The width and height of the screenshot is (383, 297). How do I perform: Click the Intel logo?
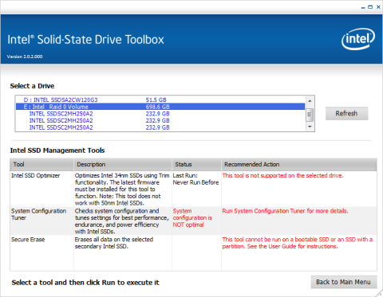coord(358,39)
